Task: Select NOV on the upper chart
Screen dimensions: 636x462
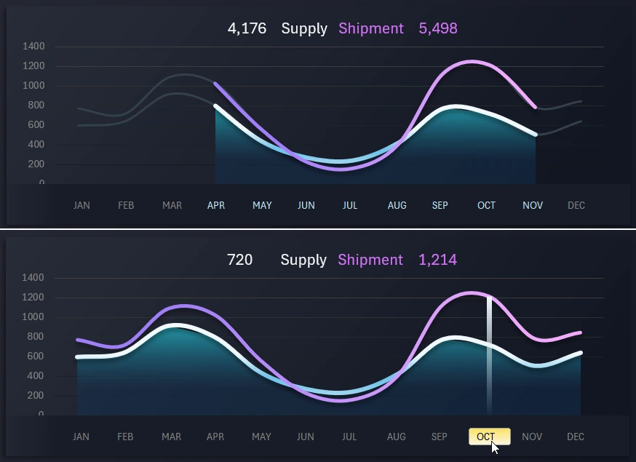Action: [532, 205]
